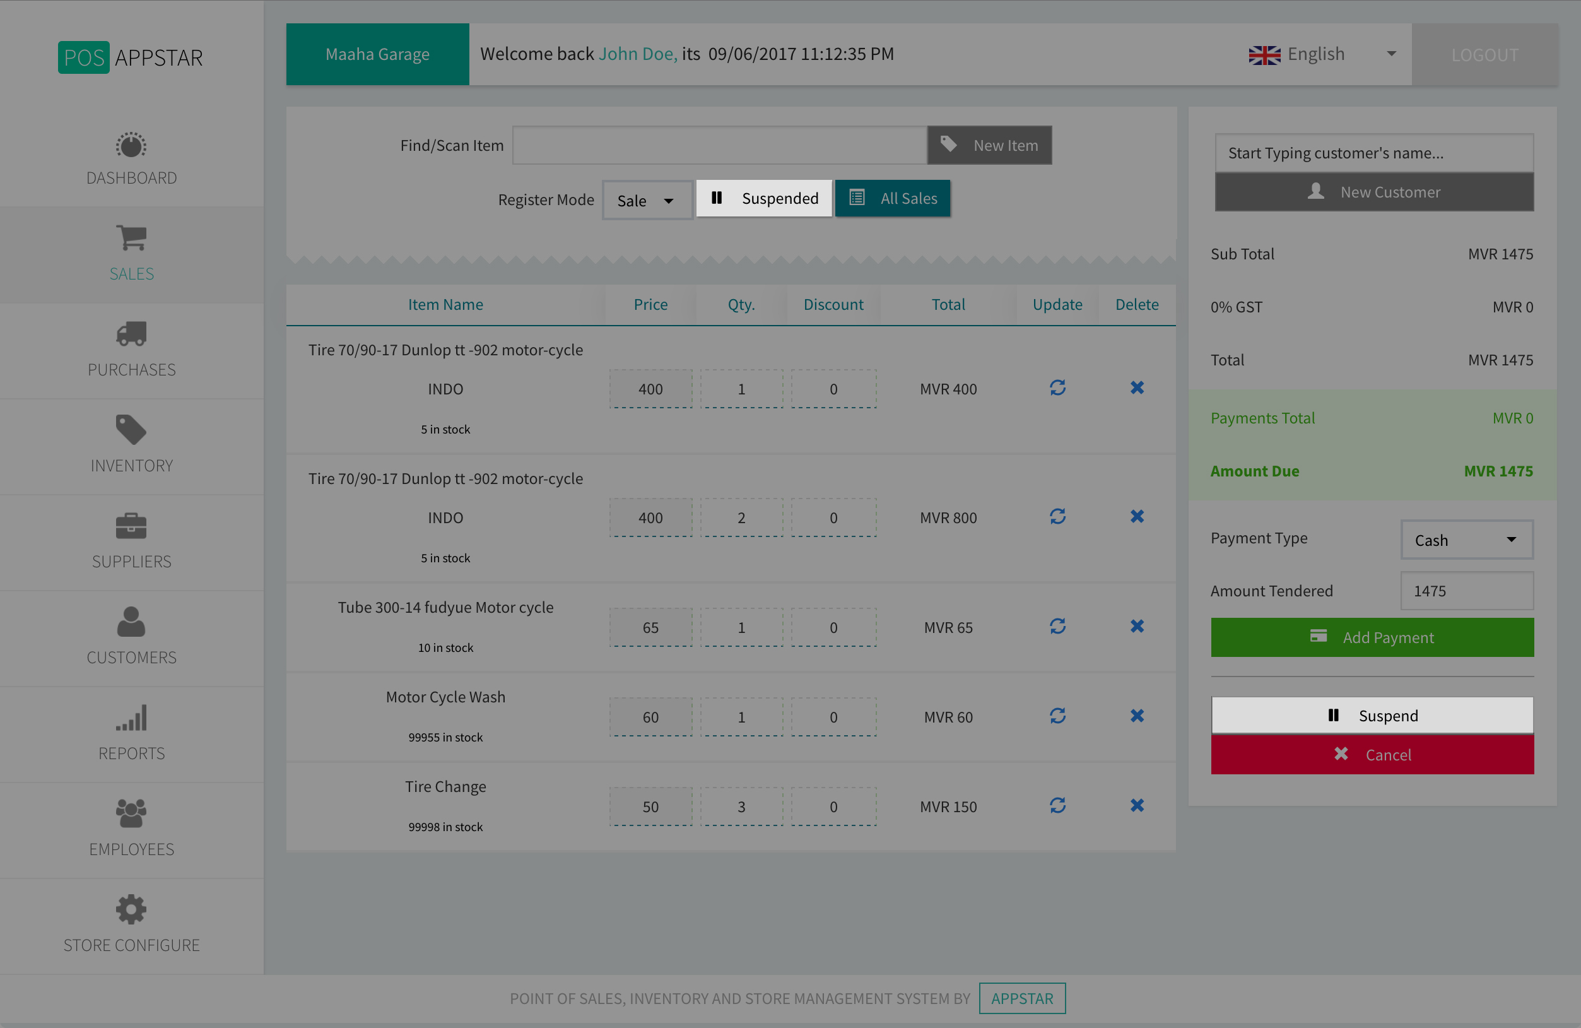Click the Find/Scan Item input field
This screenshot has width=1581, height=1028.
click(x=719, y=146)
